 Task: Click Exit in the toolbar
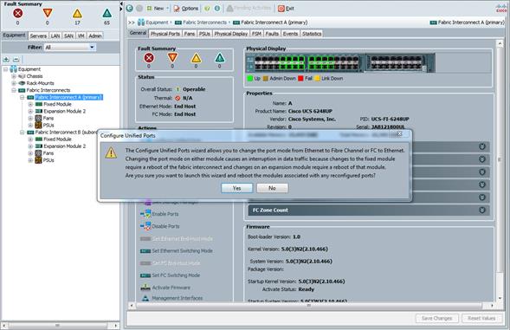[287, 9]
